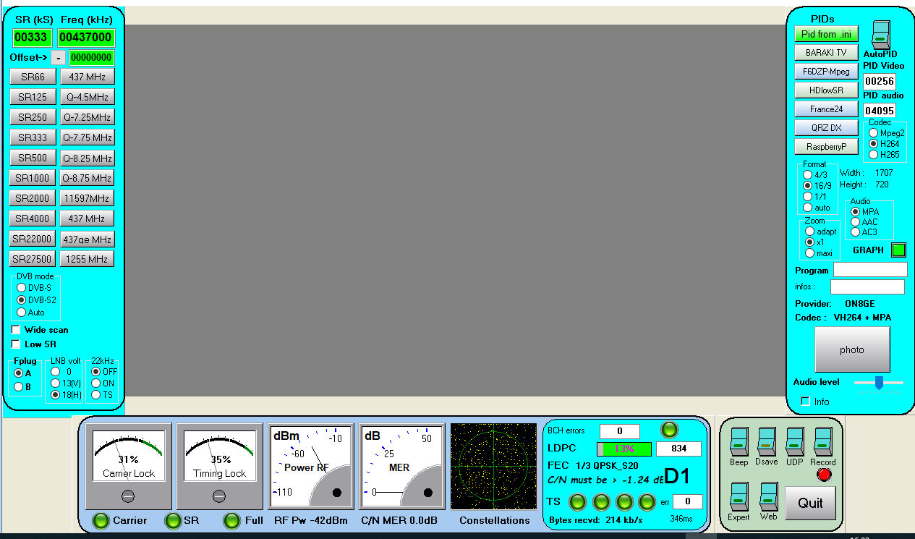Adjust the Audio level slider

tap(879, 382)
